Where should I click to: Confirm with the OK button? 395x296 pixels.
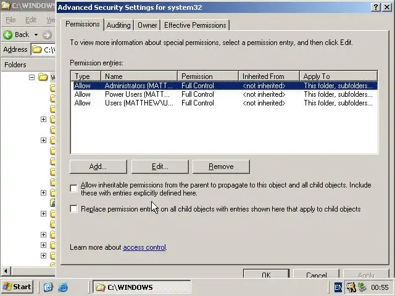pos(266,274)
